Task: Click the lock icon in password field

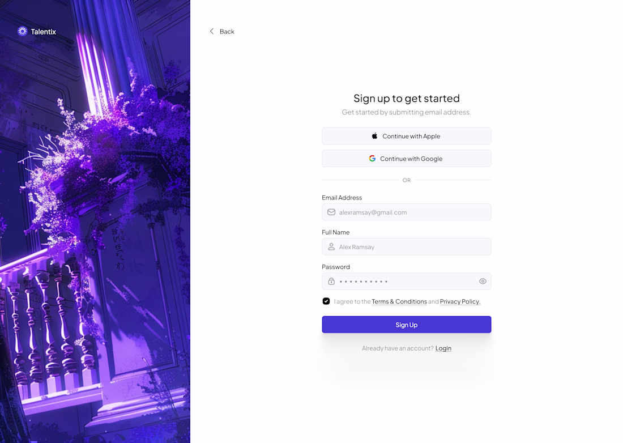Action: 331,282
